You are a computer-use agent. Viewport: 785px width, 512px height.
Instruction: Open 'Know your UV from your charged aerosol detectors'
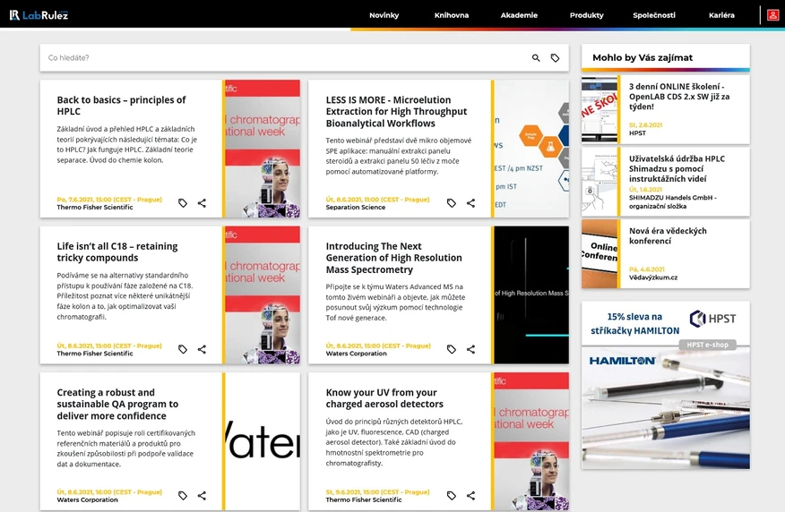tap(384, 398)
